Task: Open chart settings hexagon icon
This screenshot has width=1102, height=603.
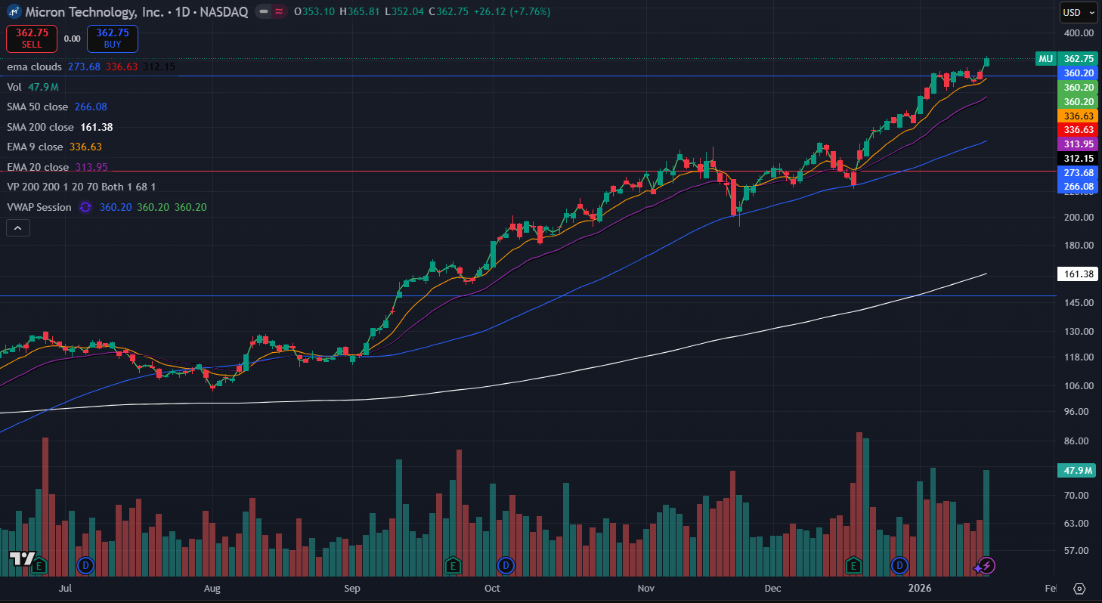Action: tap(1079, 589)
